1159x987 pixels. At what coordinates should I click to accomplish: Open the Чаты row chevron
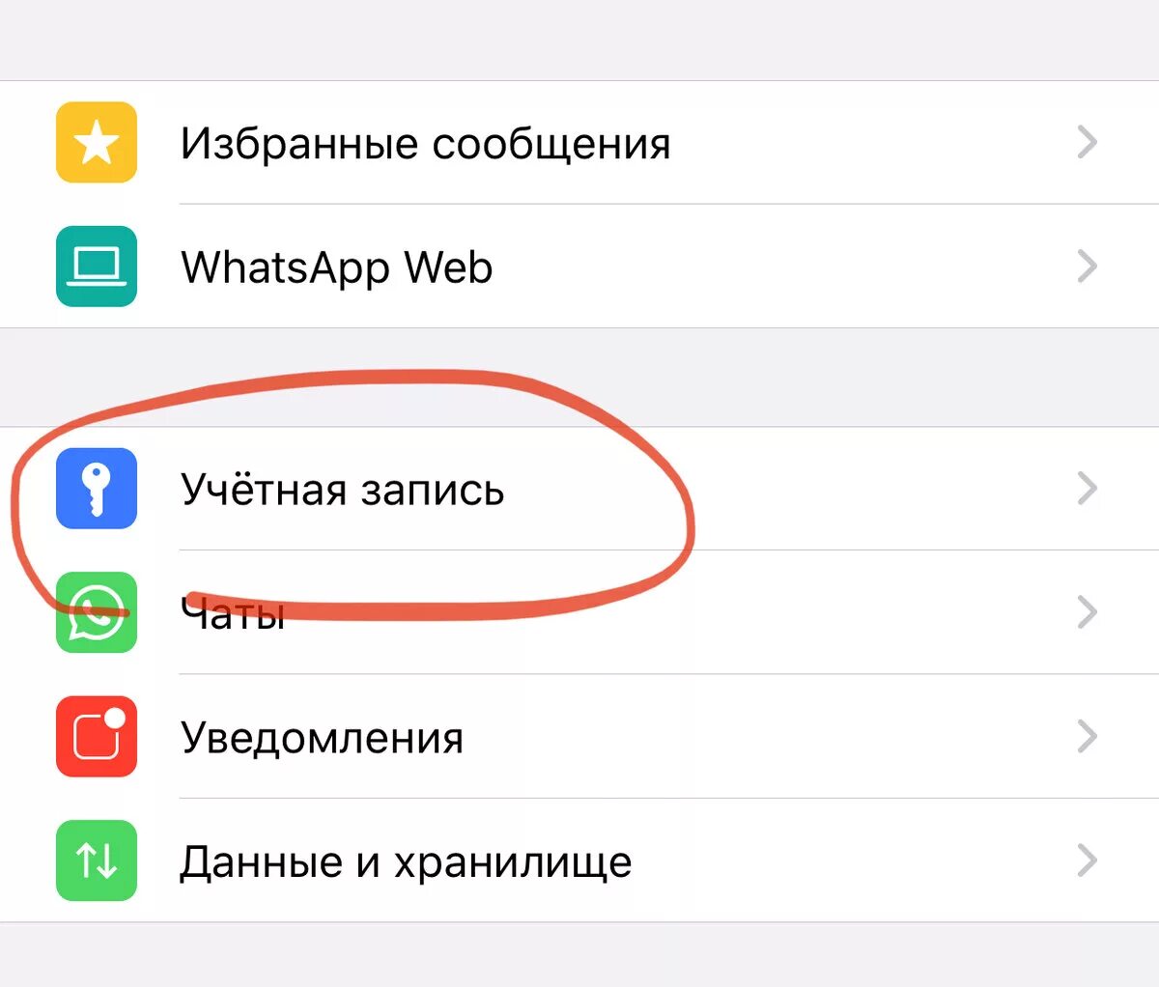pos(1088,612)
